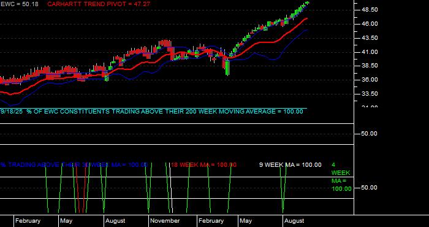
Task: Click the 50.00 label in the 200-week panel
Action: [x=370, y=134]
